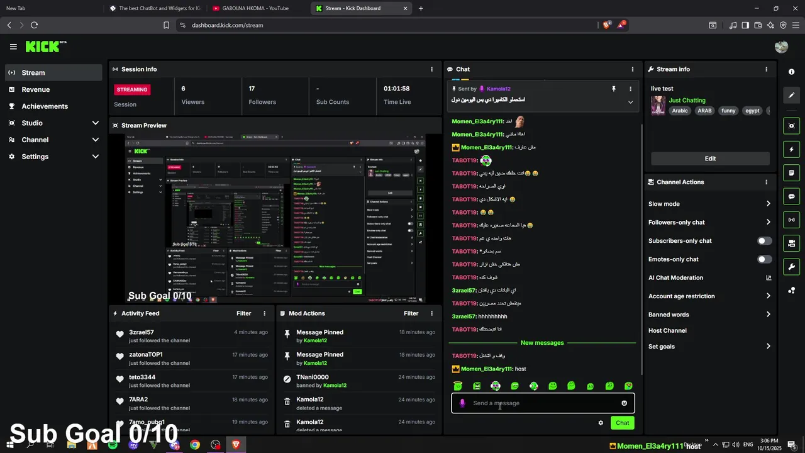Click the three-dots icon at right rail bottom
Screen dimensions: 805x453
pos(792,290)
